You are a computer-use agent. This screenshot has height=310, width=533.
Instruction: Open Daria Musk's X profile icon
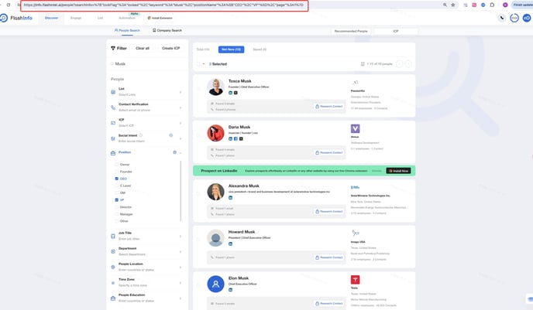point(241,138)
